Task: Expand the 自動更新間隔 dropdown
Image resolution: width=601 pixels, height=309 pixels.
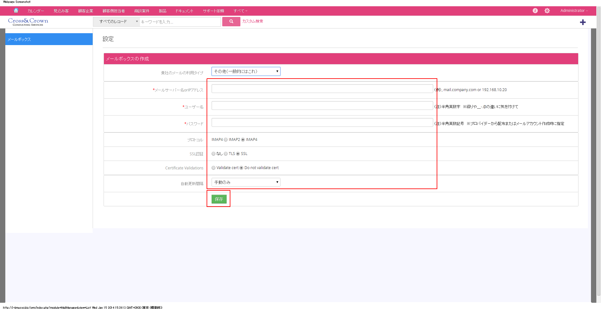Action: pyautogui.click(x=246, y=182)
